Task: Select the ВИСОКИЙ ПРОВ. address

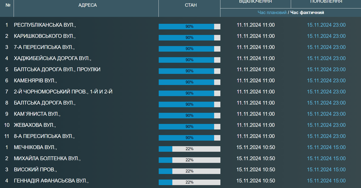Action: [x=35, y=170]
